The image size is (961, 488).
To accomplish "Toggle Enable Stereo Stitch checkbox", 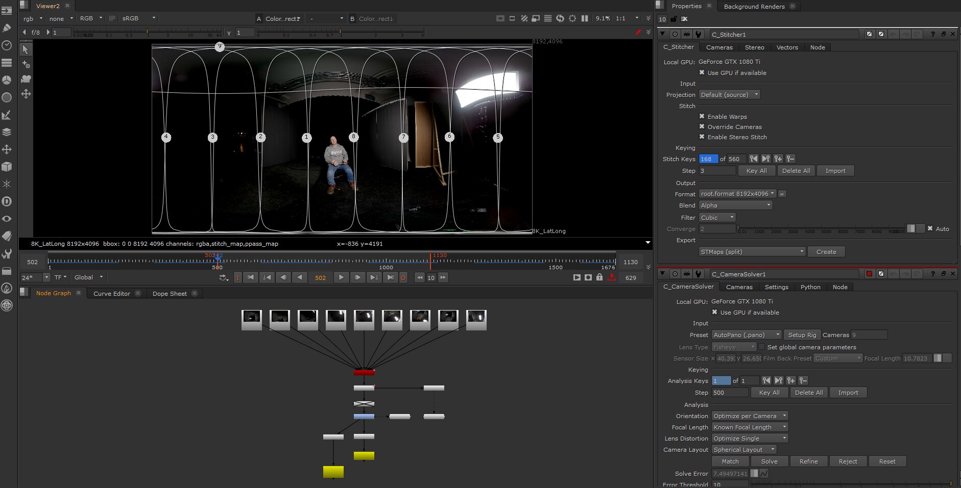I will [x=702, y=137].
